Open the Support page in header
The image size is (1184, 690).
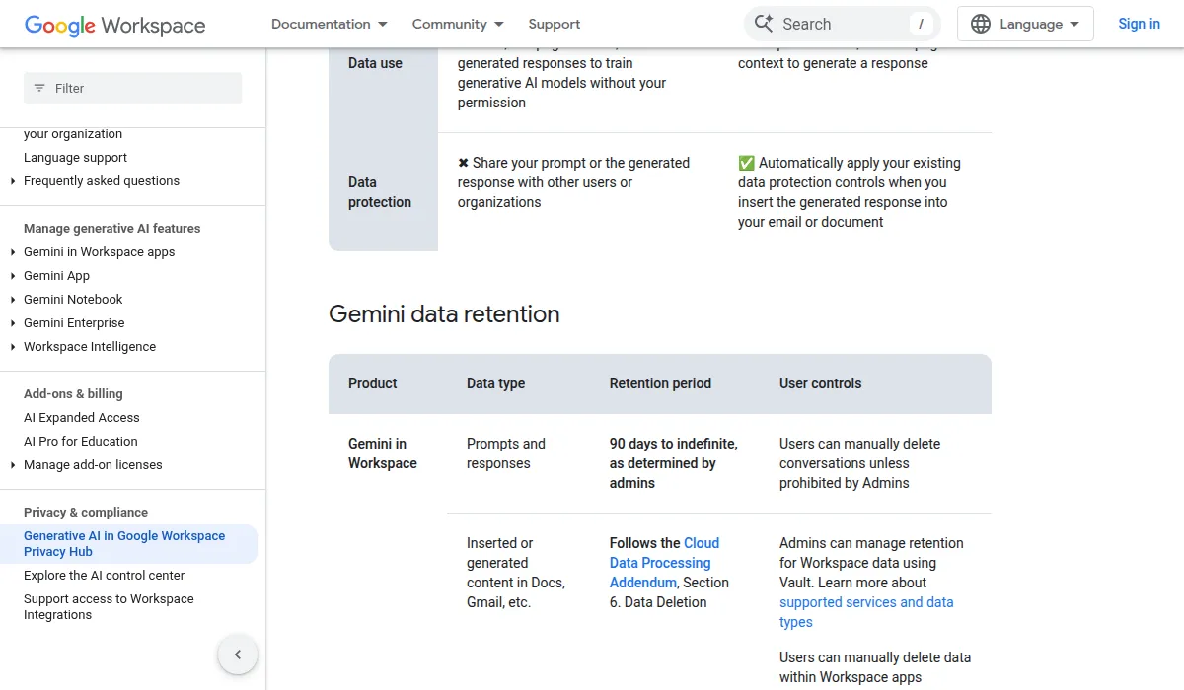[x=555, y=24]
